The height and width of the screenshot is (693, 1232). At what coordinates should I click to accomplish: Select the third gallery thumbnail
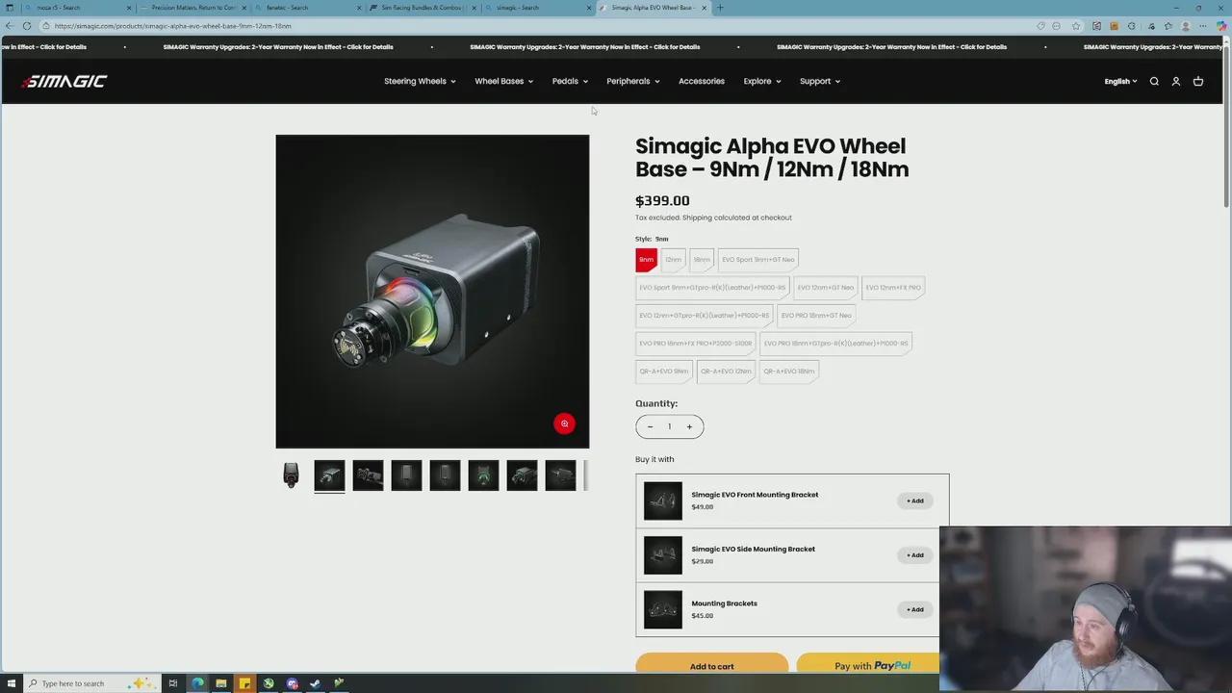tap(368, 475)
